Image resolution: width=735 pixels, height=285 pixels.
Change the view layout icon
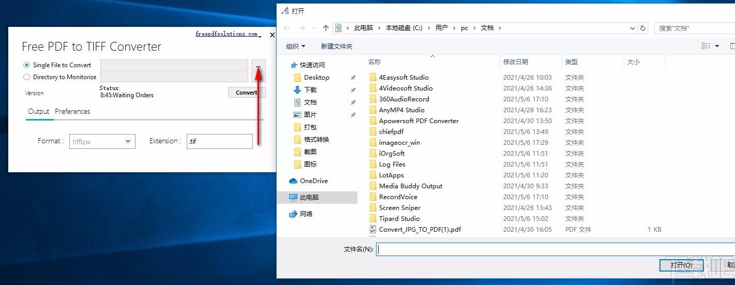[706, 46]
